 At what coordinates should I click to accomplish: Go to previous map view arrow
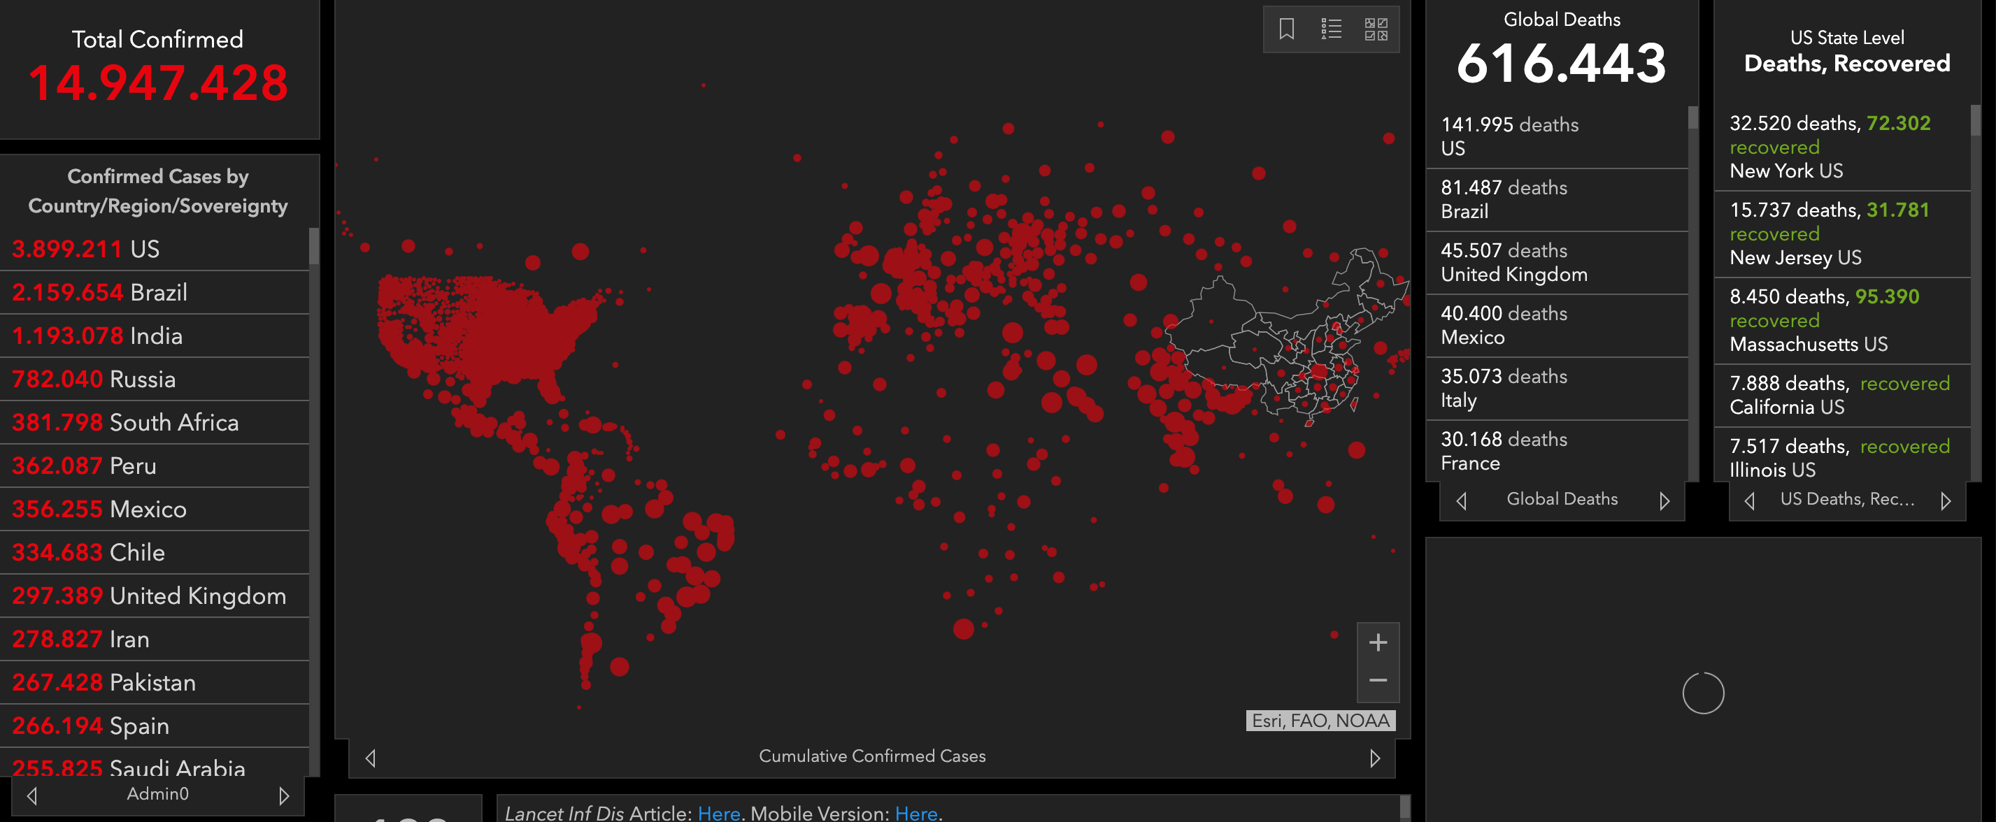click(371, 758)
